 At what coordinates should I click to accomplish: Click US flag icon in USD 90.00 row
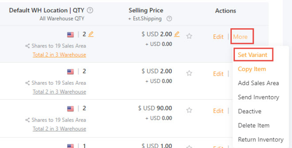(70, 109)
